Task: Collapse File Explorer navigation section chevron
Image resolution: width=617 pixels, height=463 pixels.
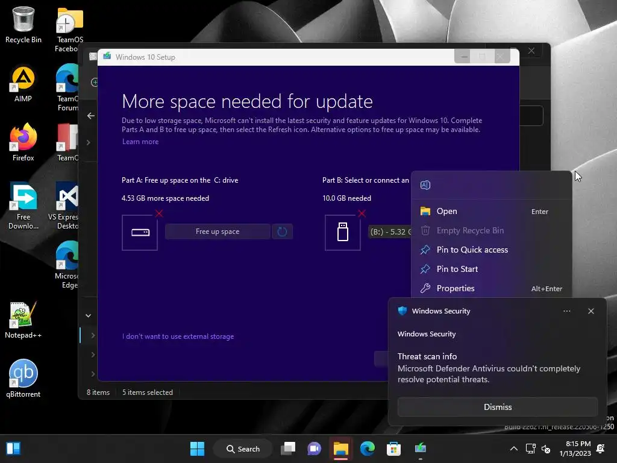Action: click(89, 316)
